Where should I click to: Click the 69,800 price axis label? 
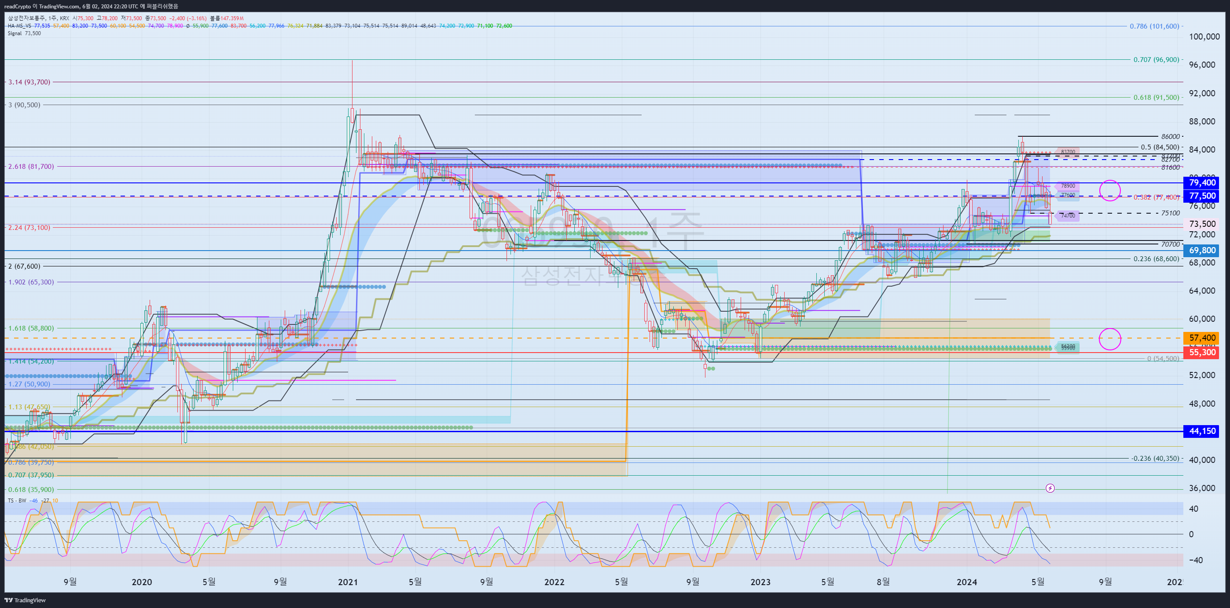point(1201,250)
